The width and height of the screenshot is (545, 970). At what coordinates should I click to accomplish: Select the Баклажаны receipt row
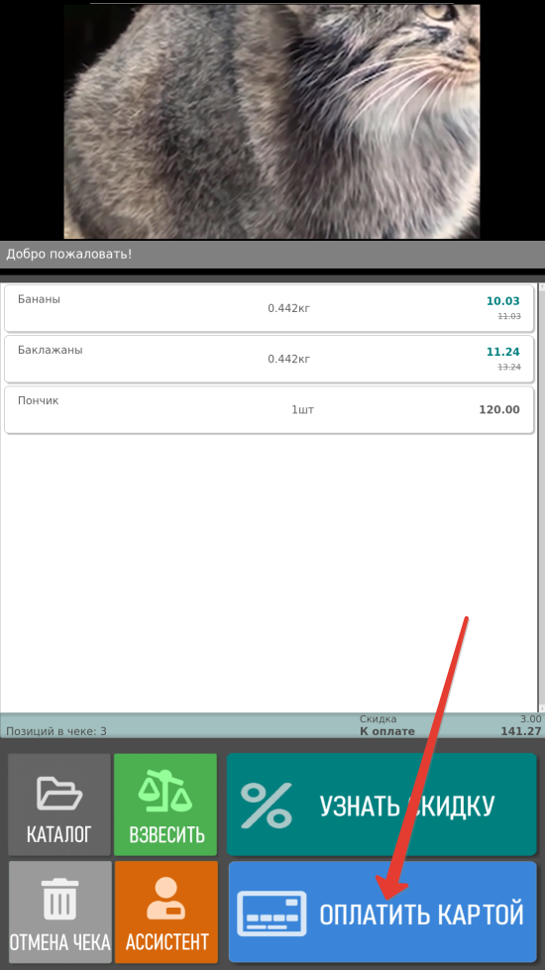pyautogui.click(x=270, y=359)
